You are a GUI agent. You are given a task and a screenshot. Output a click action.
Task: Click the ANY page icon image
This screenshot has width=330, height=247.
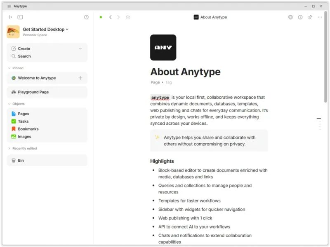click(x=163, y=47)
